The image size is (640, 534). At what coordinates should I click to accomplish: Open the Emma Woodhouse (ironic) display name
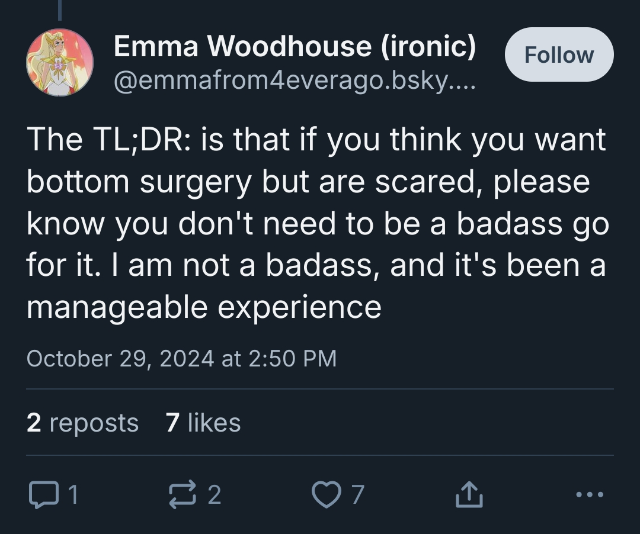click(x=295, y=46)
